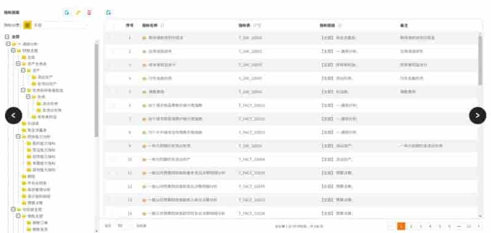Click the 序号 column header
This screenshot has width=491, height=233.
coord(130,25)
